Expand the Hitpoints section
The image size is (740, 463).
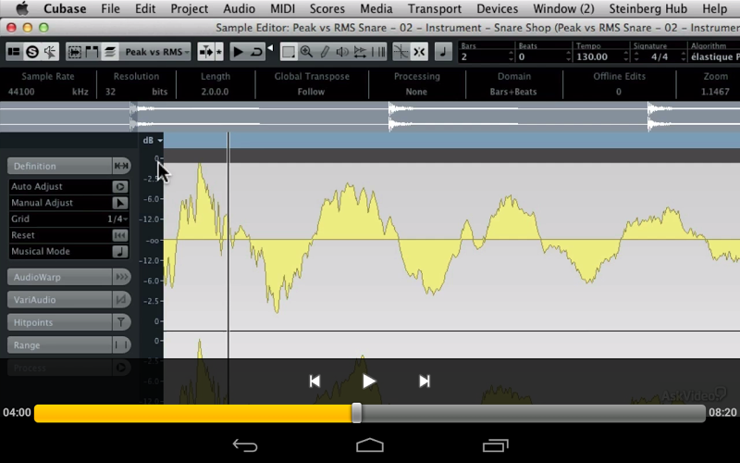click(59, 322)
